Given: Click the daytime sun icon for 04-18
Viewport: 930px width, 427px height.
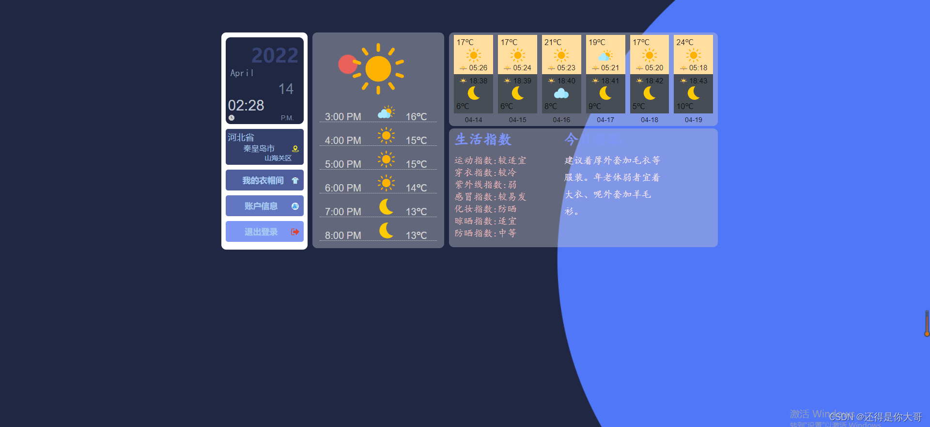Looking at the screenshot, I should tap(650, 55).
